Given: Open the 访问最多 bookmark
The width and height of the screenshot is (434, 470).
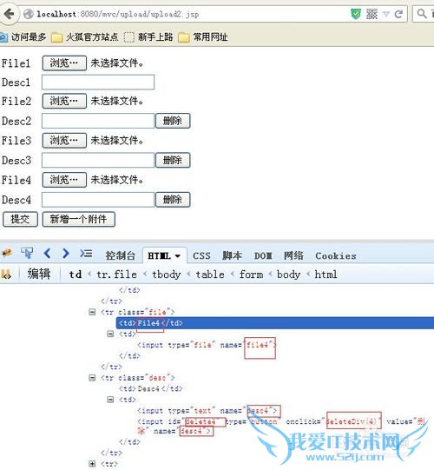Looking at the screenshot, I should point(23,37).
